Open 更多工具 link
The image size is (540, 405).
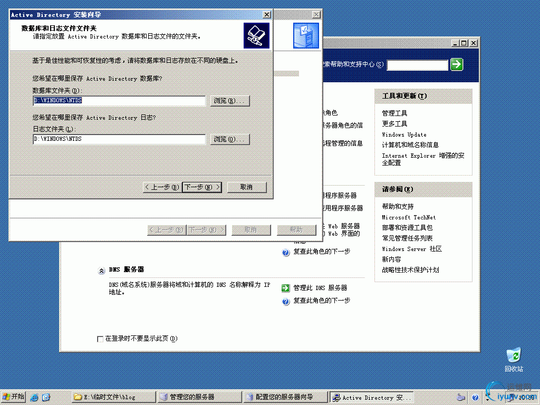click(x=394, y=123)
